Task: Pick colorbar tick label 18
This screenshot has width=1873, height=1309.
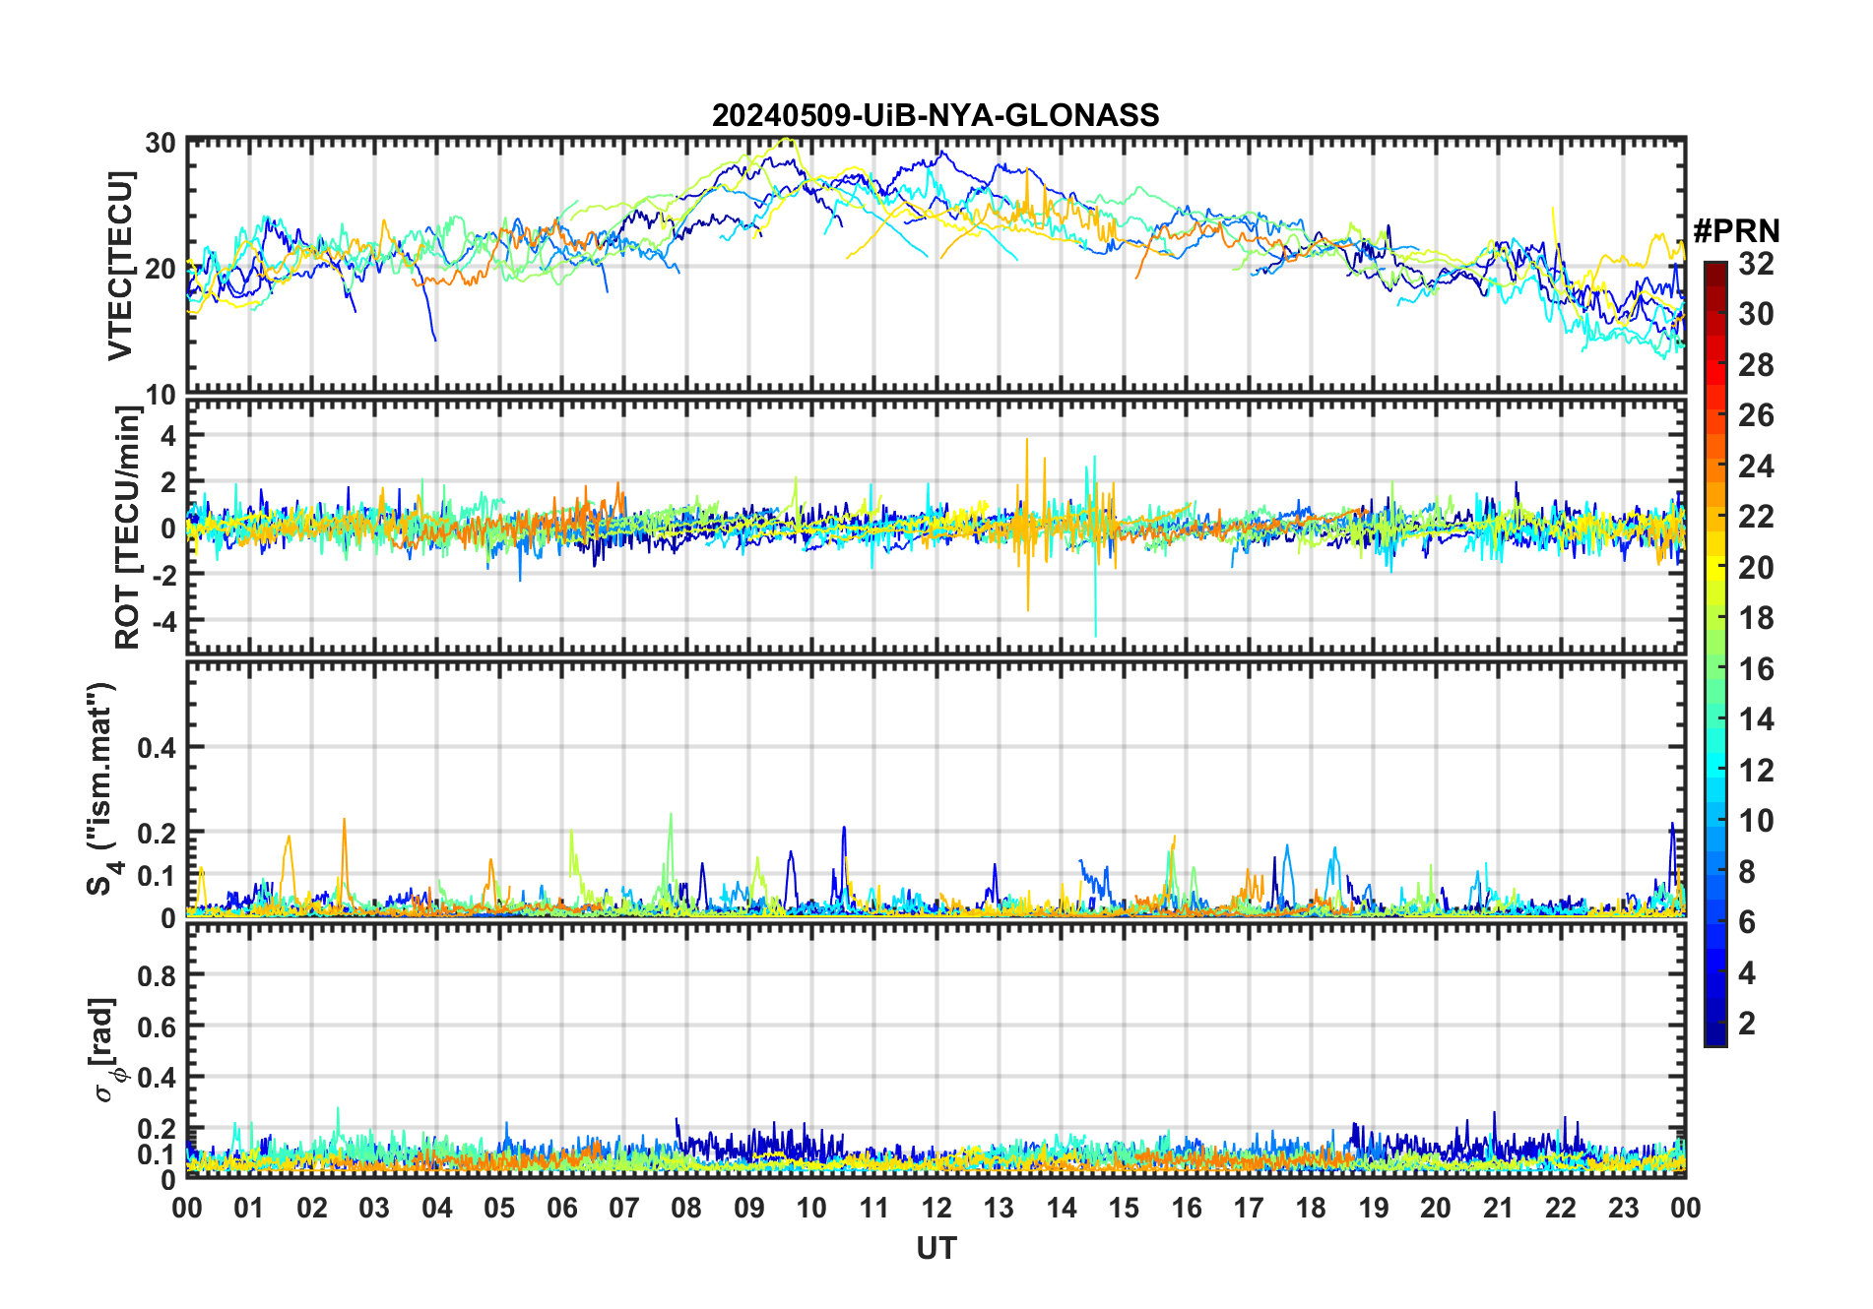Action: click(x=1756, y=618)
